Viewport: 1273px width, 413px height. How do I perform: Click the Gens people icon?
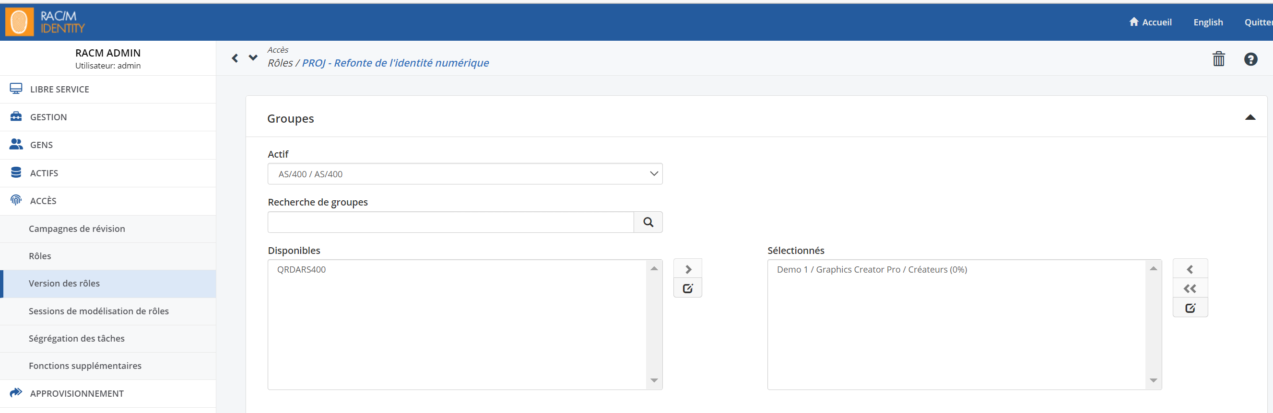coord(16,144)
